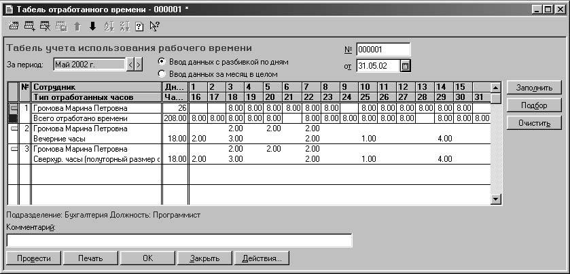
Task: Click the date field 31.05.02
Action: tap(378, 66)
